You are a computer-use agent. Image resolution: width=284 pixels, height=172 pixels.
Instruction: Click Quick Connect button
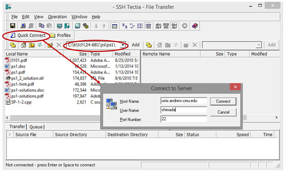coord(28,35)
